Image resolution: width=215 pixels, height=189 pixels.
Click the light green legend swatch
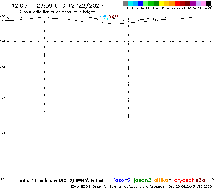click(146, 3)
